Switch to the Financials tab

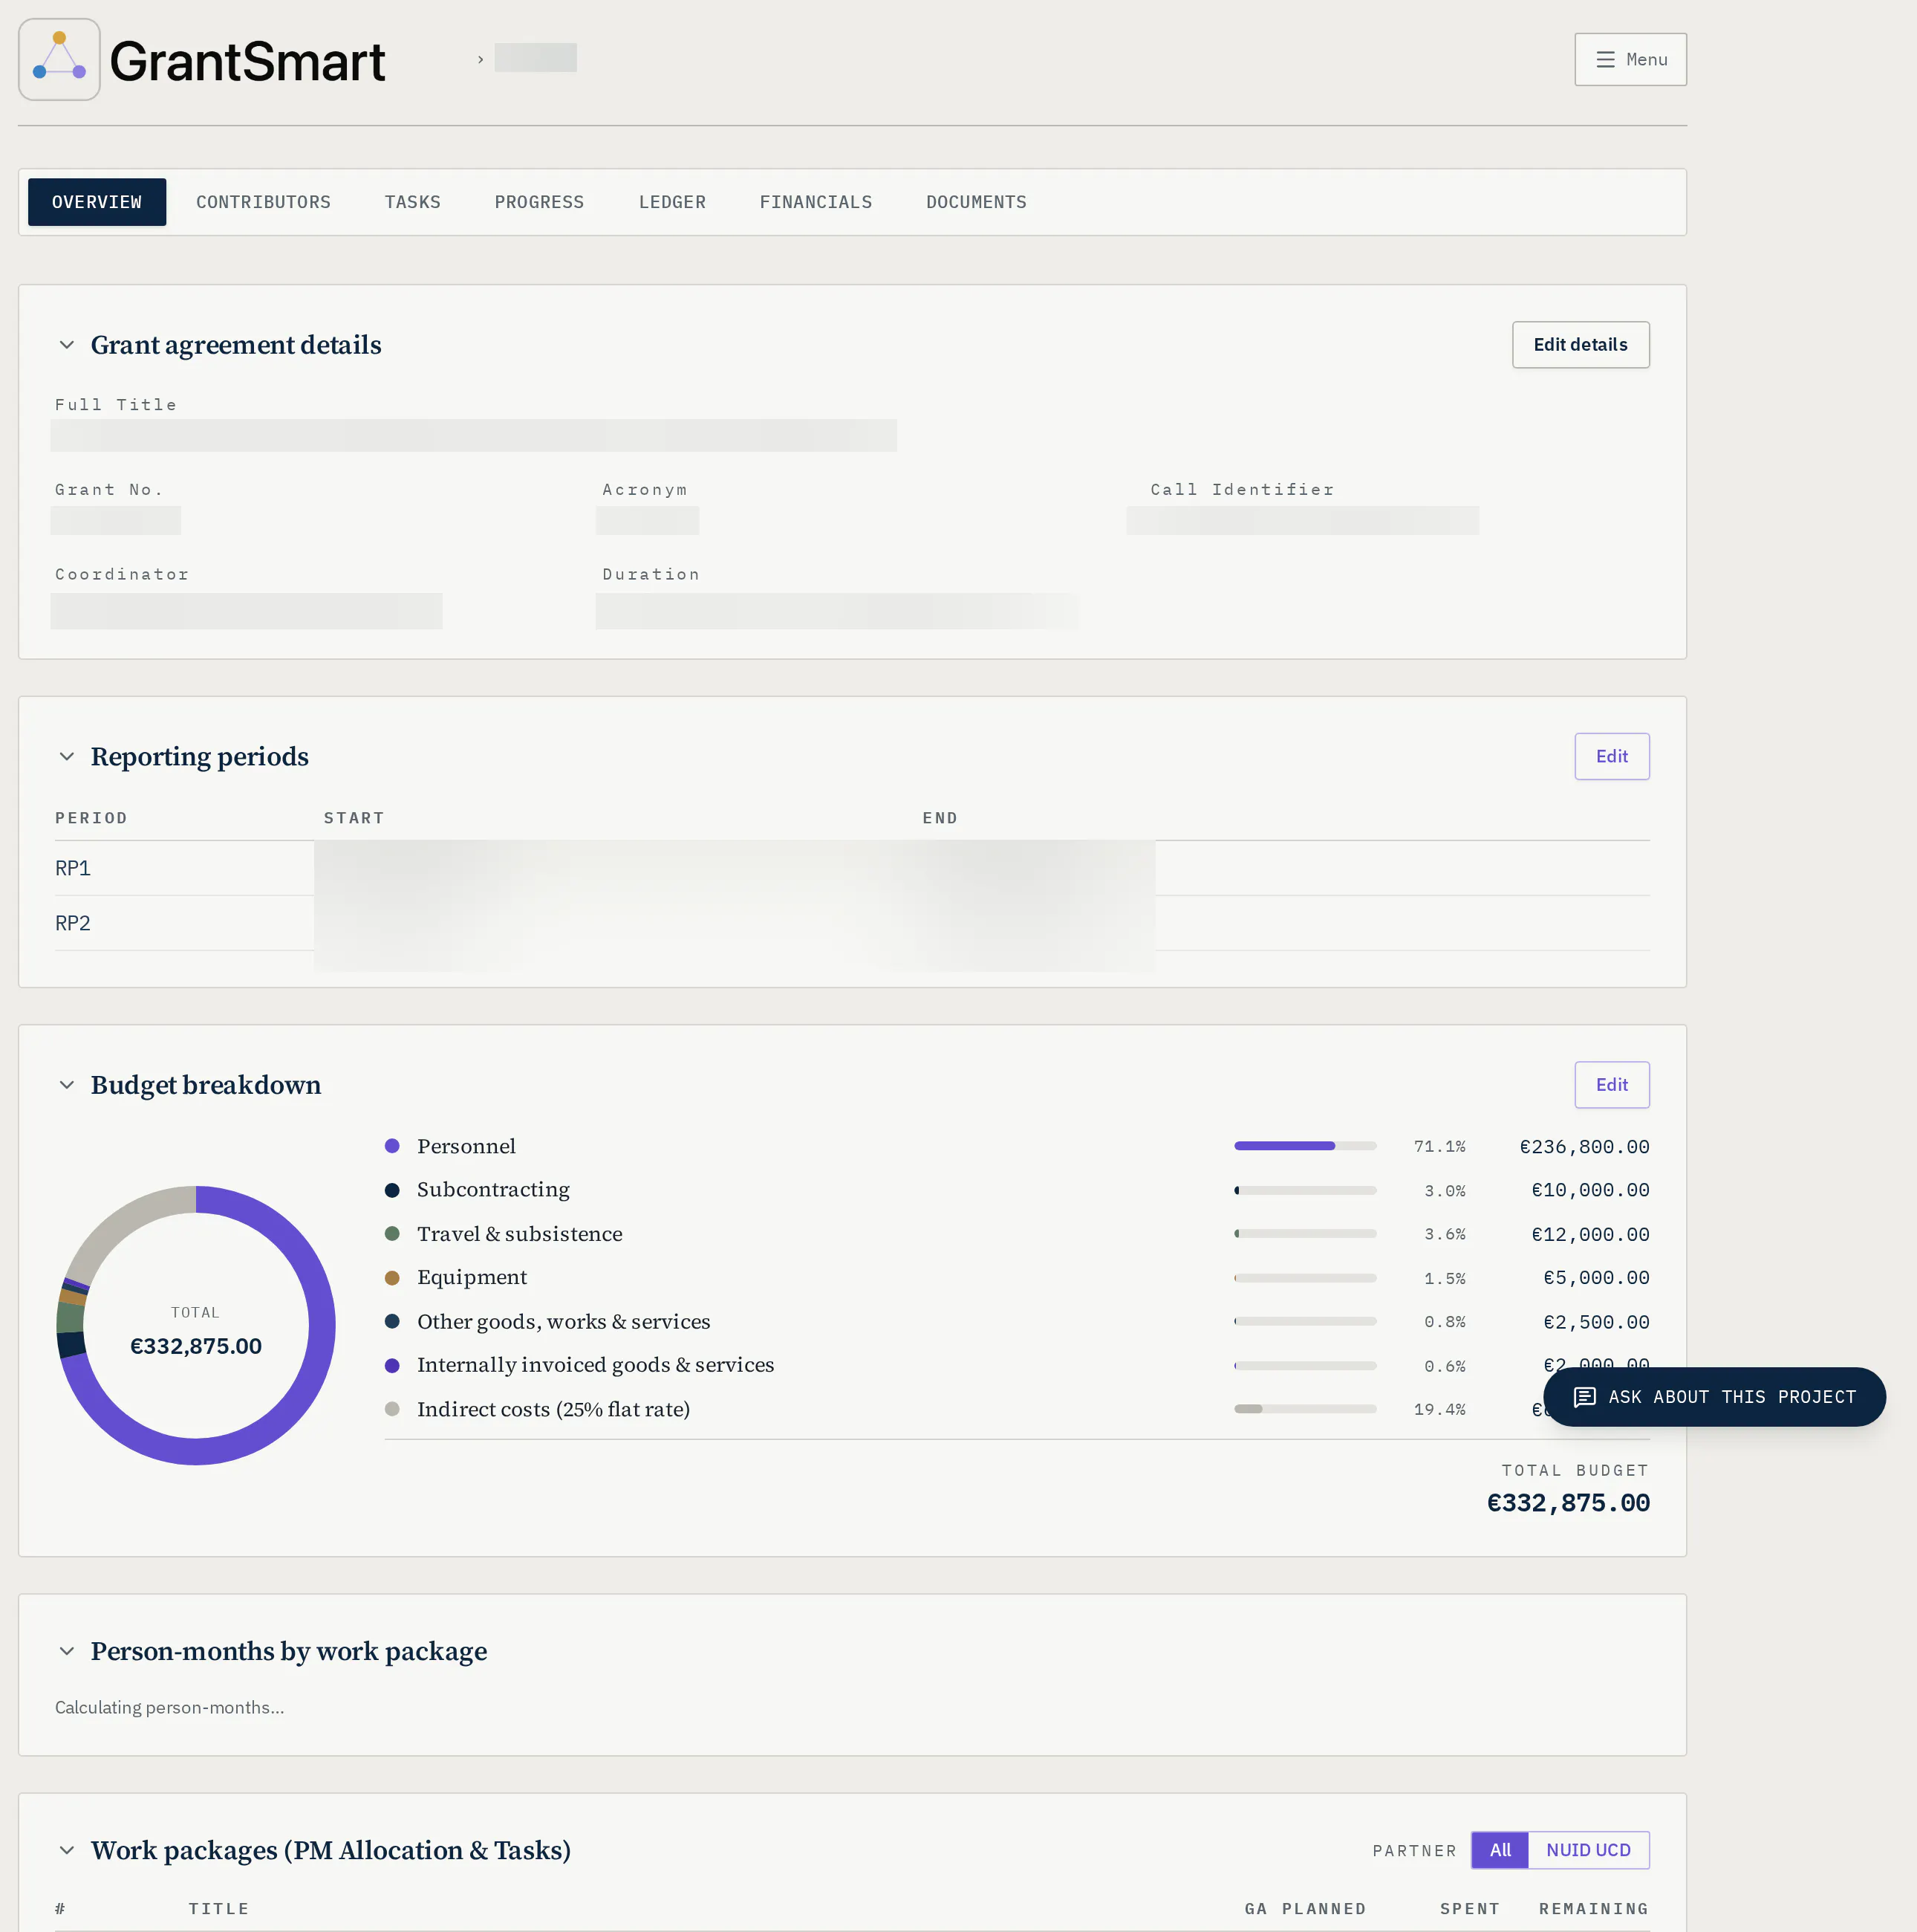[816, 202]
